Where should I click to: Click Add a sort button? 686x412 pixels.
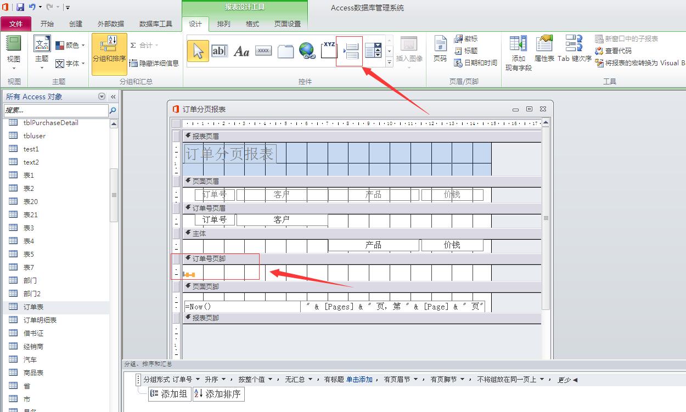[x=218, y=394]
